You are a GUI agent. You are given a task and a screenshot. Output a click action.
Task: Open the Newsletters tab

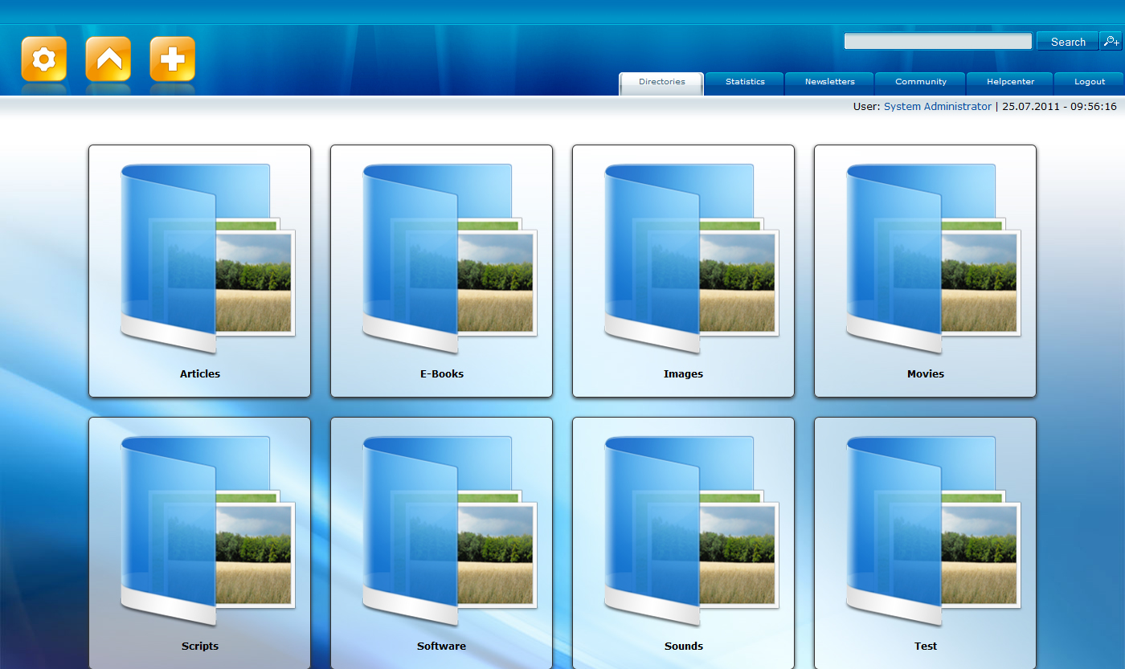click(830, 84)
